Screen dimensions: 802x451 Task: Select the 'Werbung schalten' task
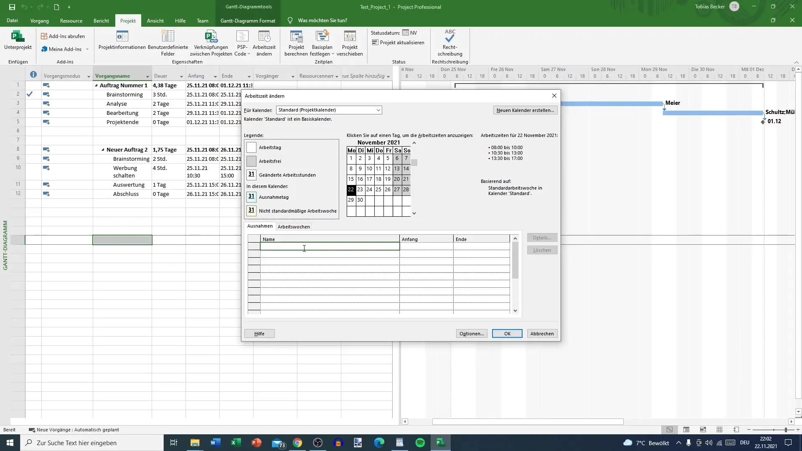[x=125, y=172]
